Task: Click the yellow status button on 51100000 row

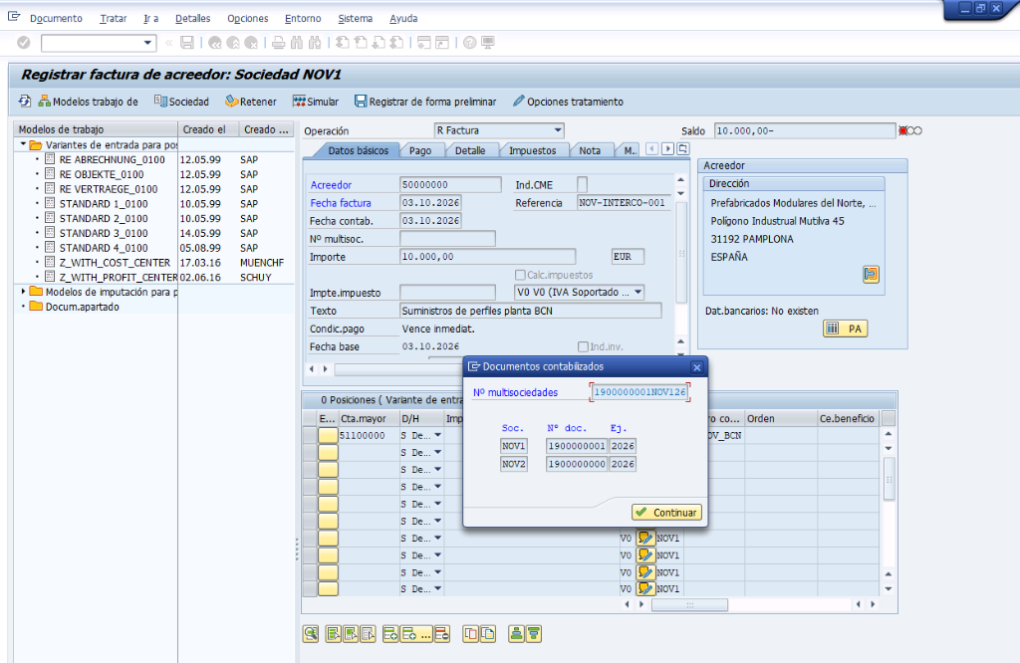Action: pyautogui.click(x=328, y=435)
